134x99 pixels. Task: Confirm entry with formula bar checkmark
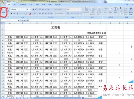point(25,21)
